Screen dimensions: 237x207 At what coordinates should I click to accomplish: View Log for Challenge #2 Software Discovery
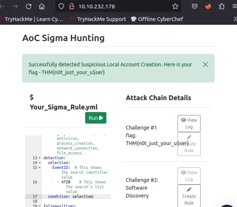189,176
